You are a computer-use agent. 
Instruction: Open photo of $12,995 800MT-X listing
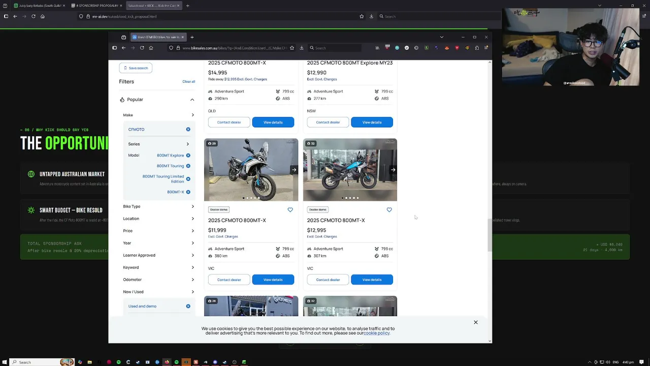[350, 170]
